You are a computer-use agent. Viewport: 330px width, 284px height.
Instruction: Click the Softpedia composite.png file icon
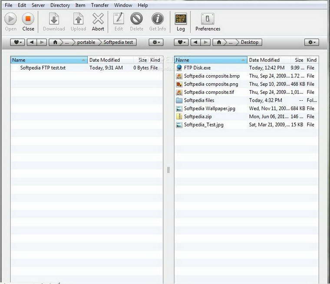click(179, 84)
